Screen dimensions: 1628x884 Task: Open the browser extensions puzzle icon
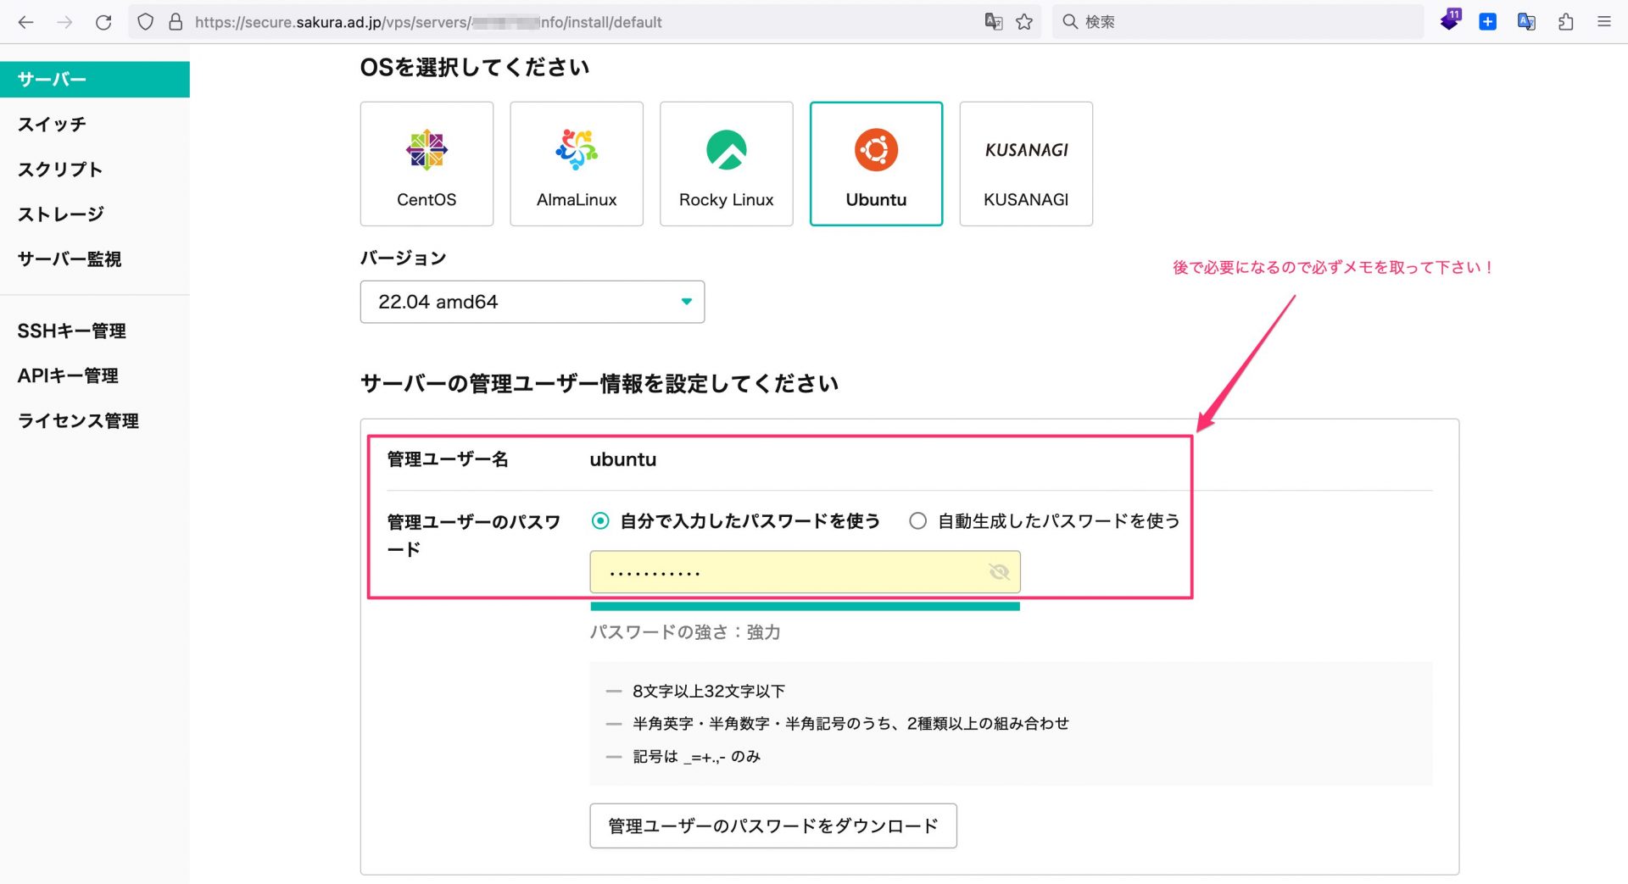coord(1565,22)
